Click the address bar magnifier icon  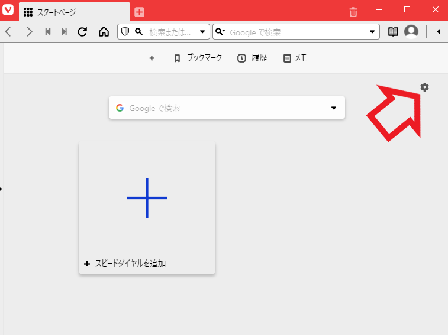click(139, 31)
